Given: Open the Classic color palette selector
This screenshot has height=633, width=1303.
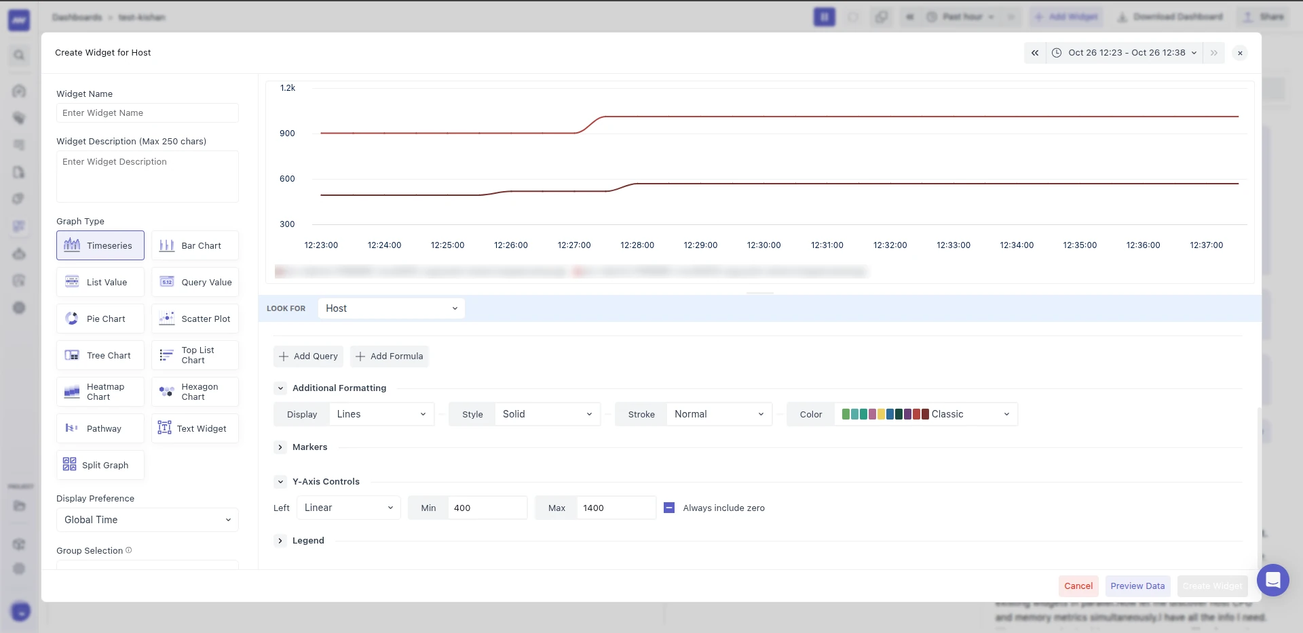Looking at the screenshot, I should click(x=926, y=414).
